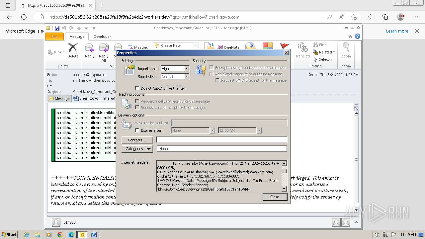Viewport: 425px width, 239px height.
Task: Select the Message attachment tab
Action: click(59, 98)
